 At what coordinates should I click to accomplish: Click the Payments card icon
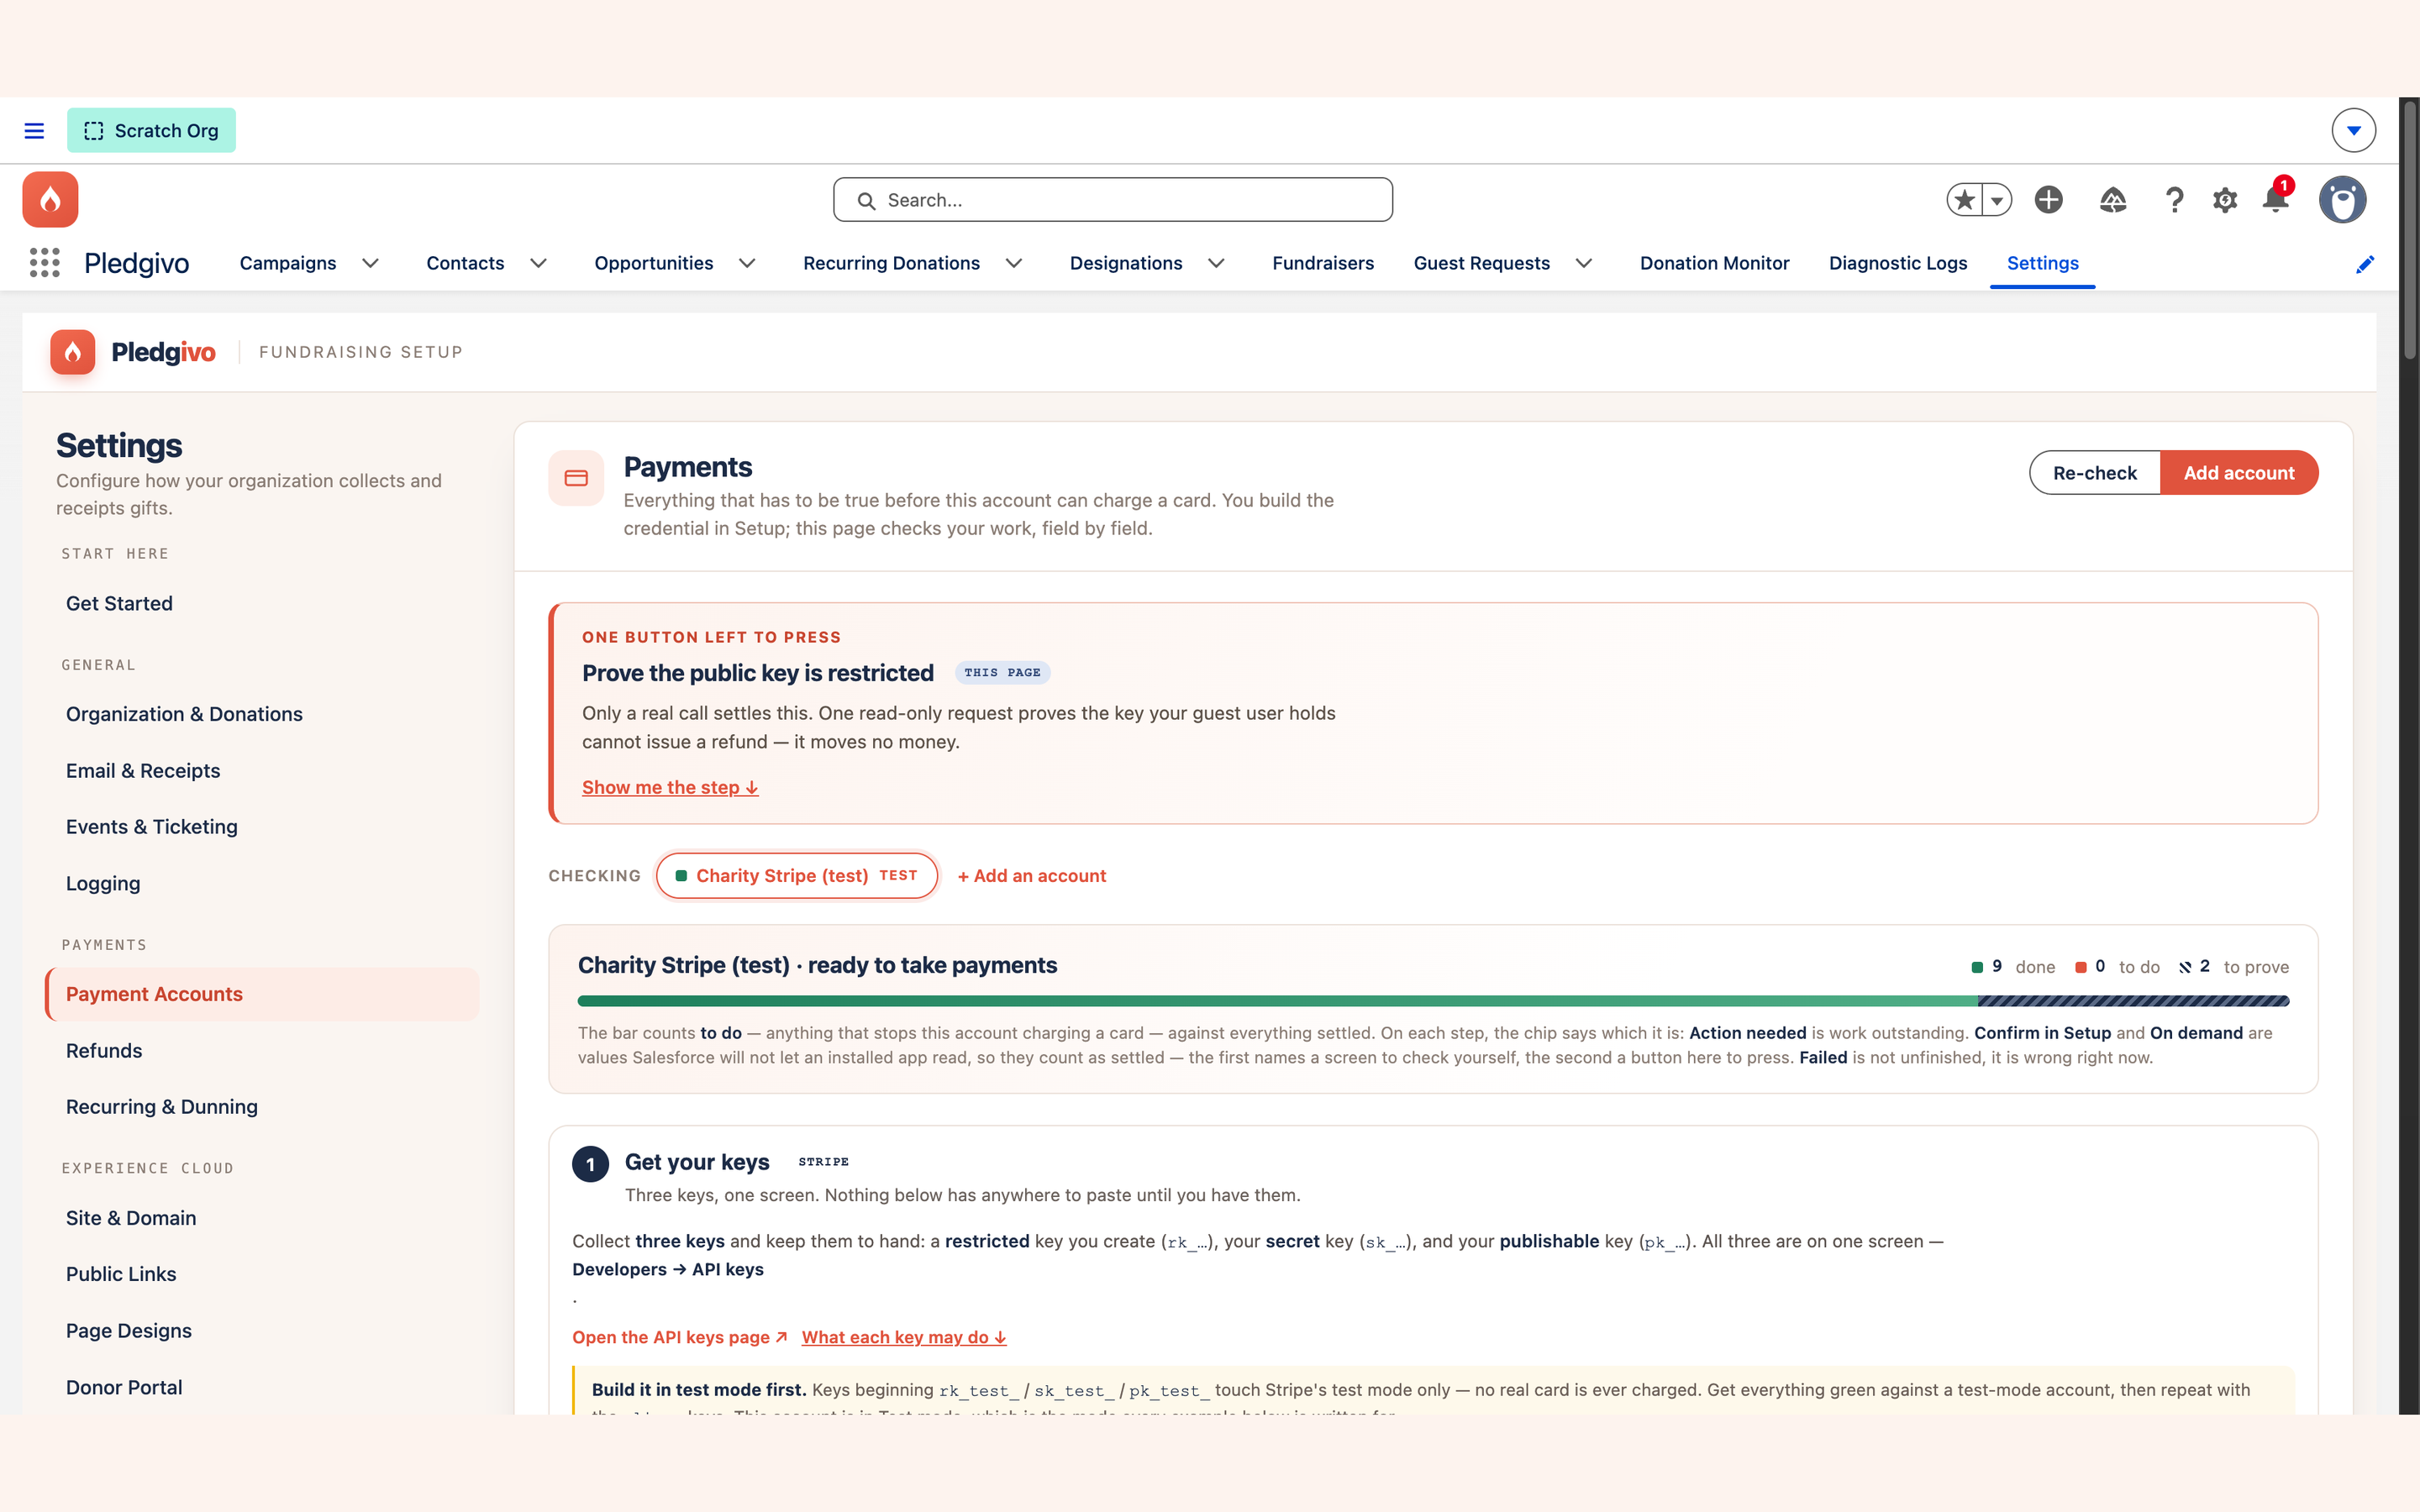(576, 478)
